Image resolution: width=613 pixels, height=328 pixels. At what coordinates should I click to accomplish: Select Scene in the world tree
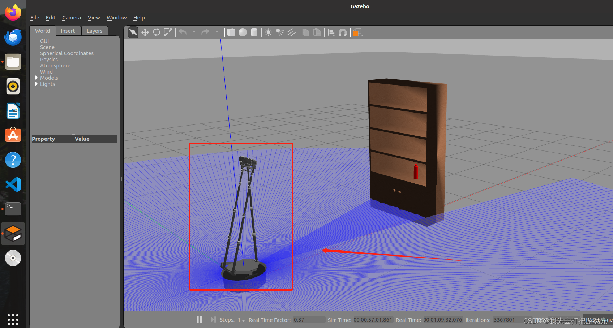click(x=47, y=47)
